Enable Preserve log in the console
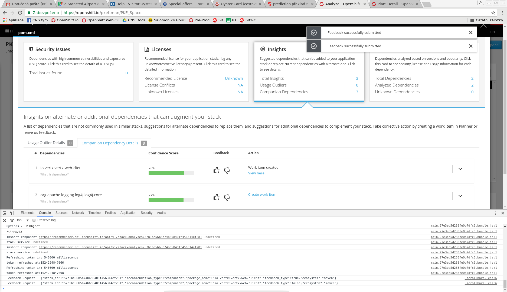Viewport: 507px width, 292px height. point(34,220)
